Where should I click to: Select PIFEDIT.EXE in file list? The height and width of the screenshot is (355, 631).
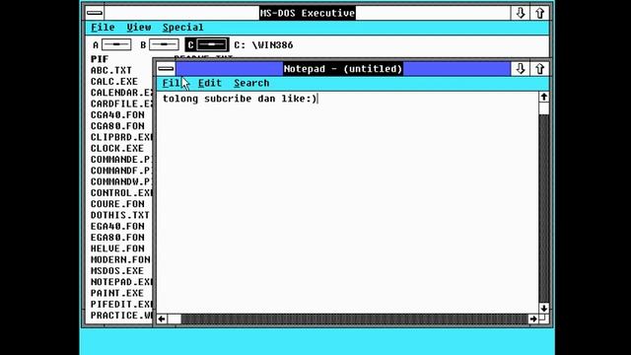(121, 305)
